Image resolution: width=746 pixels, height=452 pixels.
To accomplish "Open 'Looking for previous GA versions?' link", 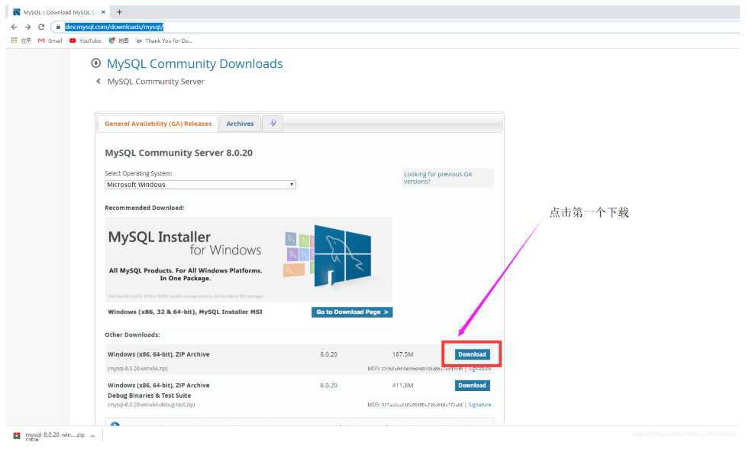I will [438, 177].
